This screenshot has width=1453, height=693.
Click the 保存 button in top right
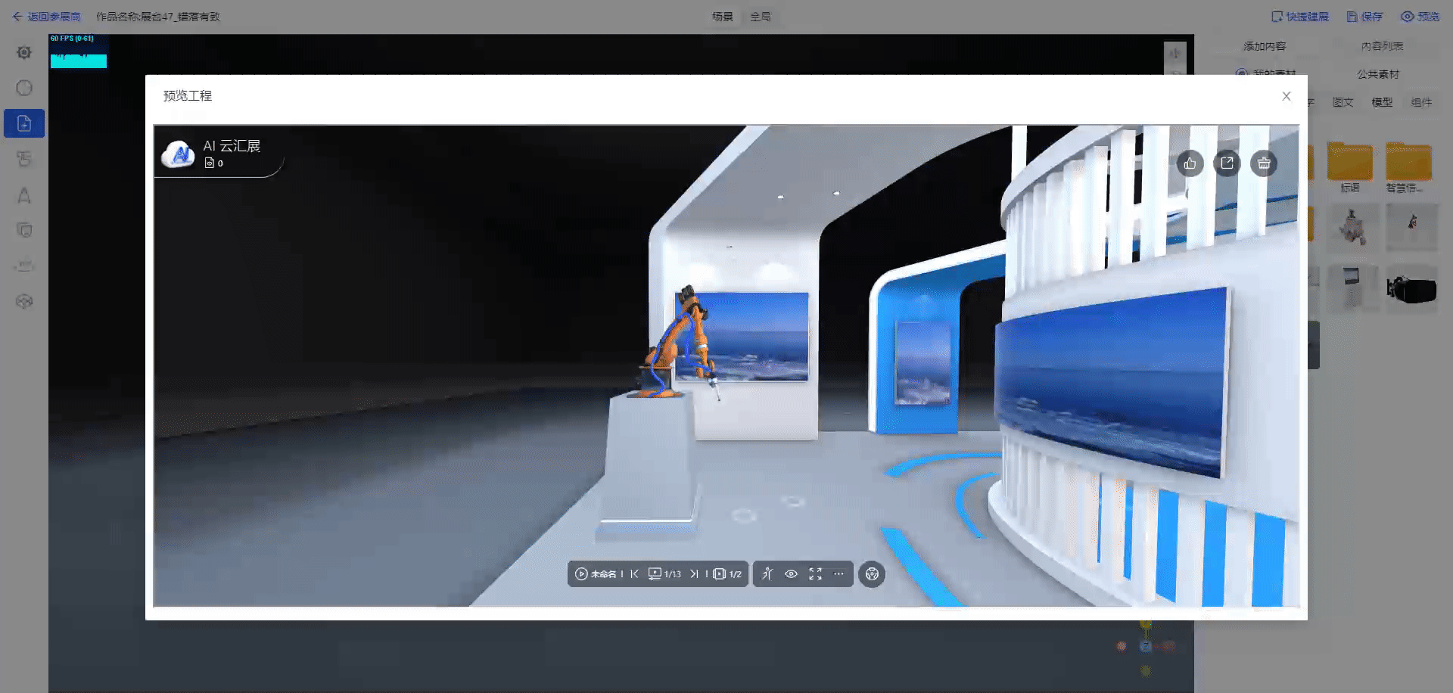(1367, 16)
